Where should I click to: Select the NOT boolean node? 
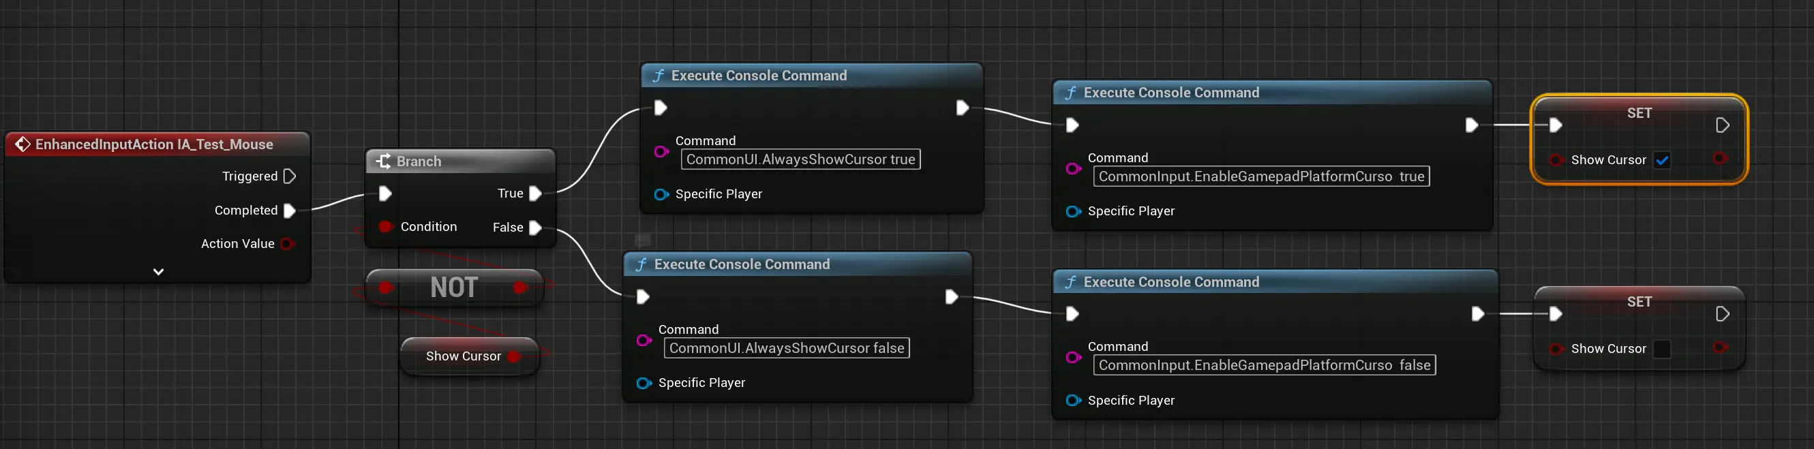454,287
